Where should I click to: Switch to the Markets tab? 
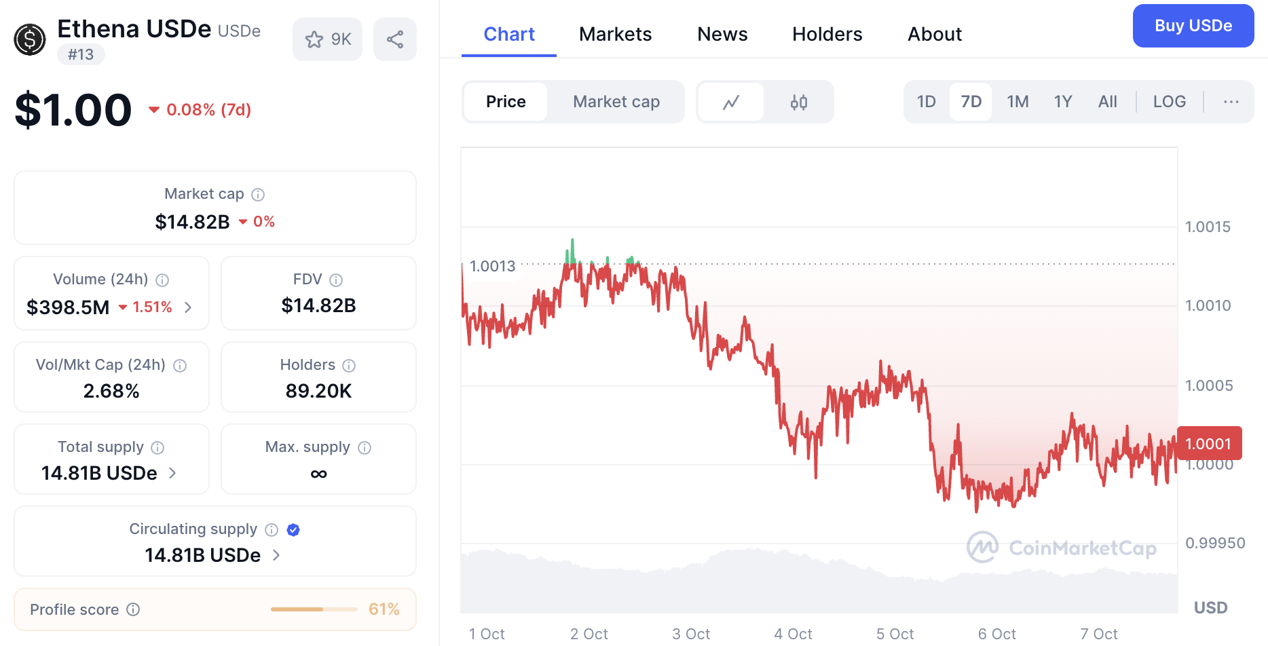point(615,34)
